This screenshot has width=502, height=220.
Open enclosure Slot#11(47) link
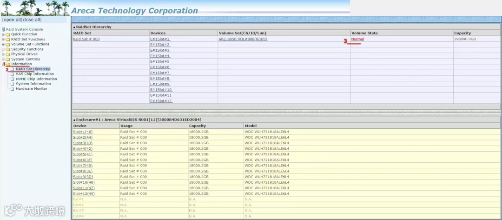pos(84,188)
